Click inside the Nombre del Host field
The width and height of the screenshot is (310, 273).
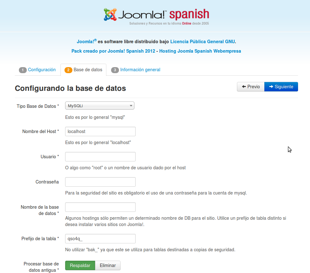100,131
